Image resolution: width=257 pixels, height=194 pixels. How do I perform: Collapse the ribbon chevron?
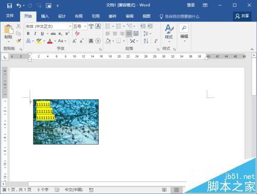252,49
